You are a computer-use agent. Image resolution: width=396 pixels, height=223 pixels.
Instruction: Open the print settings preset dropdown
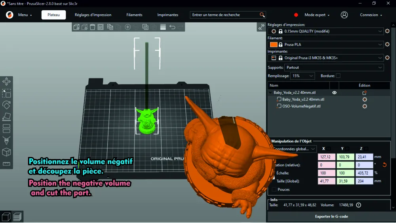tap(326, 31)
